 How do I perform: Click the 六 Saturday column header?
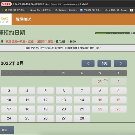pyautogui.click(x=100, y=73)
